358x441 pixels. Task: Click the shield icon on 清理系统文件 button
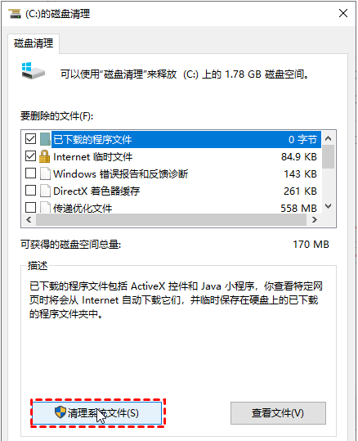click(60, 412)
